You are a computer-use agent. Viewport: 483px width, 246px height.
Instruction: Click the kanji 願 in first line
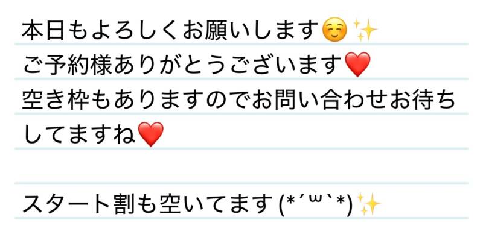coord(217,30)
